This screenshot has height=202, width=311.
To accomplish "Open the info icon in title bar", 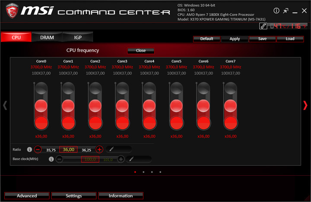I will point(276,11).
